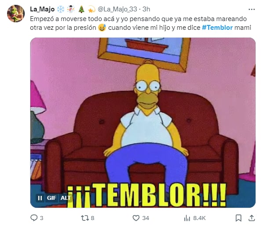Visit the @La_Majo_33 handle link
This screenshot has height=227, width=263.
tap(117, 9)
